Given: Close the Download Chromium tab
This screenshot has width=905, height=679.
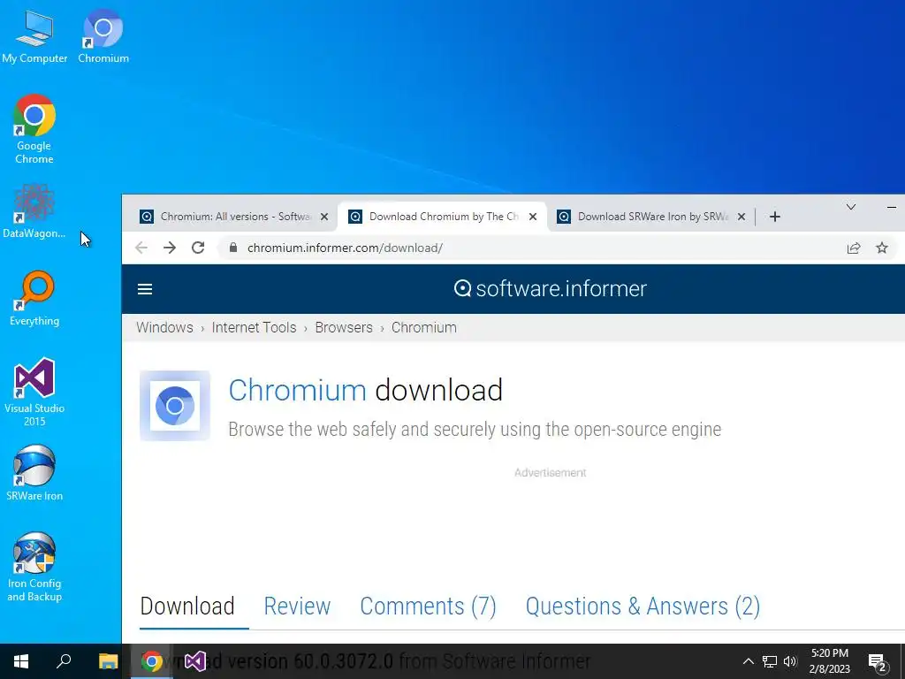Looking at the screenshot, I should click(533, 217).
